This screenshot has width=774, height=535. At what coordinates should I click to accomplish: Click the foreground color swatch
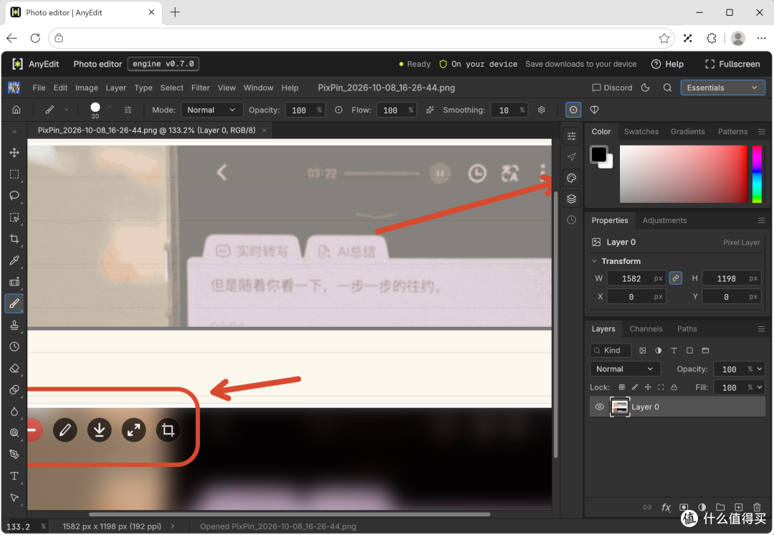[x=598, y=154]
